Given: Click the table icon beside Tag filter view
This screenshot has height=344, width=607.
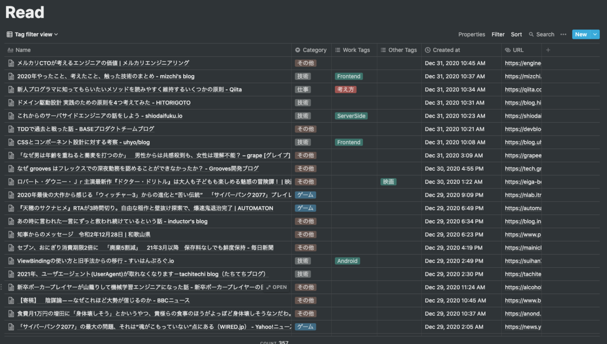Looking at the screenshot, I should point(10,34).
